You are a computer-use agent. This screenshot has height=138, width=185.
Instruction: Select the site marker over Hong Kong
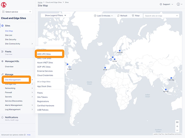click(x=171, y=78)
